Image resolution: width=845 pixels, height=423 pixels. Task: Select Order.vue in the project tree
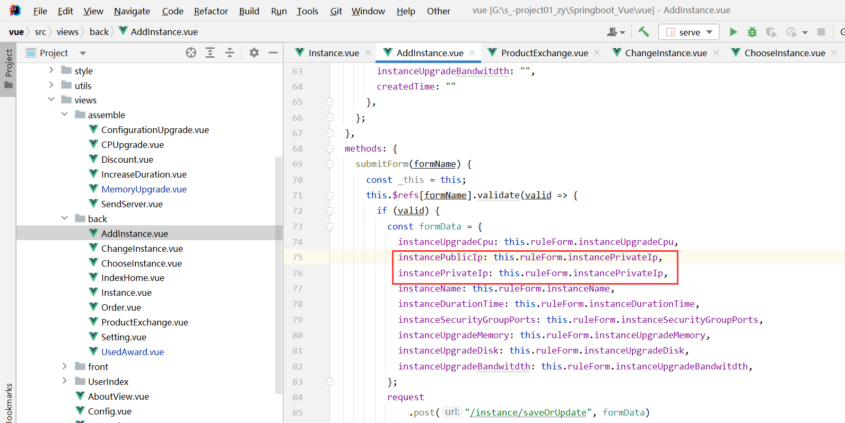pyautogui.click(x=121, y=307)
